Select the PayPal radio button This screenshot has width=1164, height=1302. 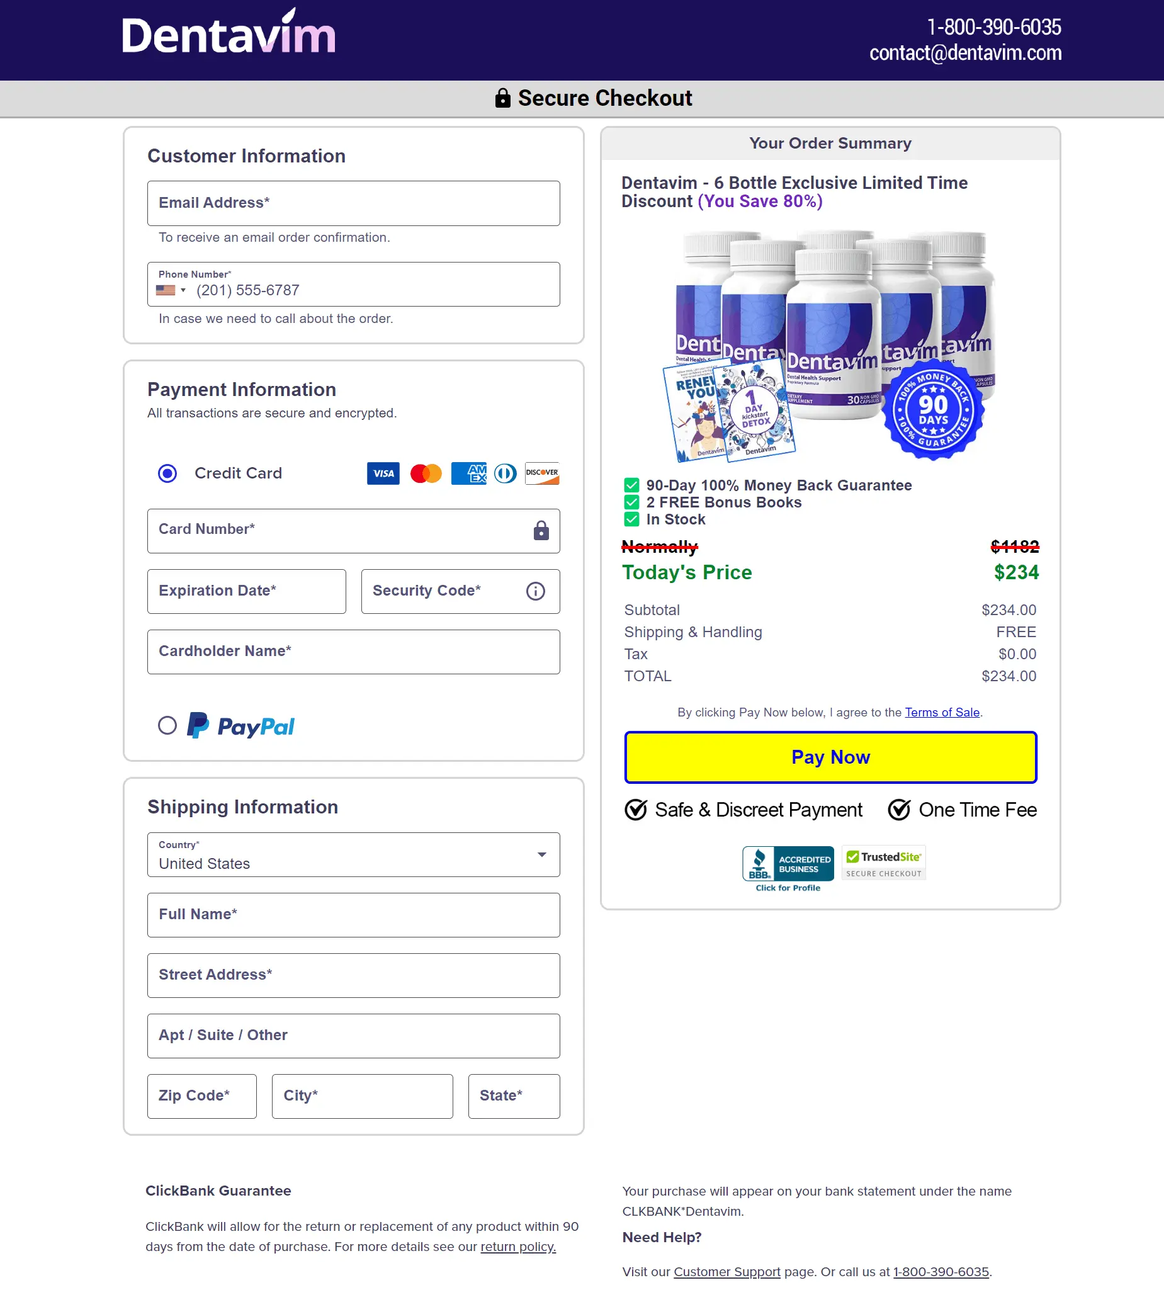167,725
